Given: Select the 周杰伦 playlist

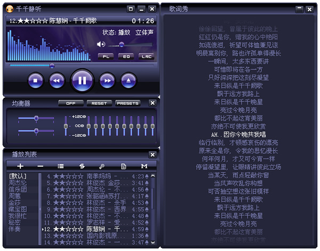Looking at the screenshot, I should click(x=18, y=183).
